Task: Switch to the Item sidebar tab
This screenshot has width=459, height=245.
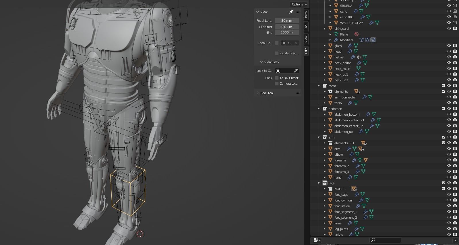Action: point(306,14)
